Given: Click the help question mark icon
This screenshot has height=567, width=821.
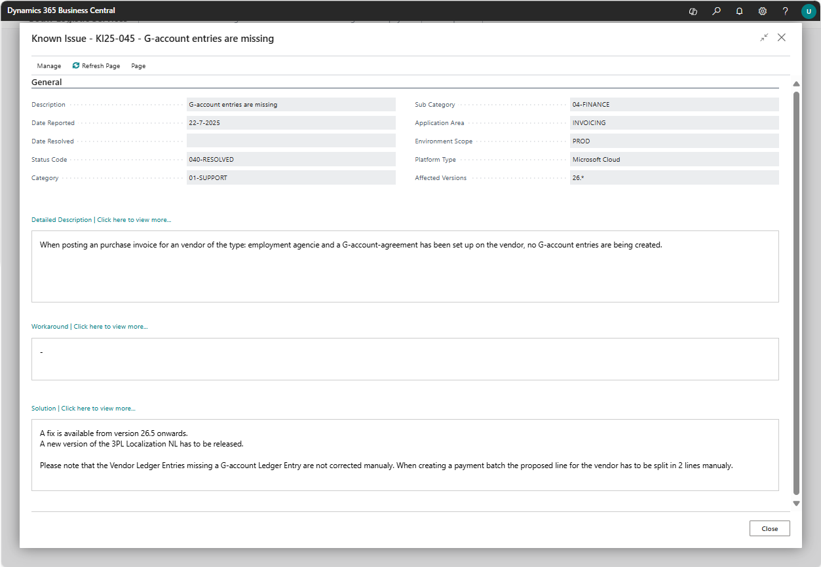Looking at the screenshot, I should (x=786, y=11).
